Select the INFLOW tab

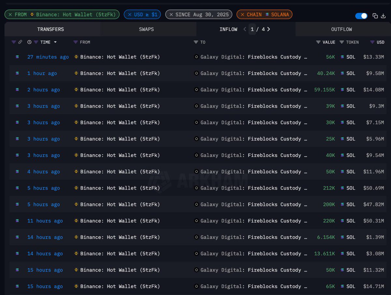(228, 29)
